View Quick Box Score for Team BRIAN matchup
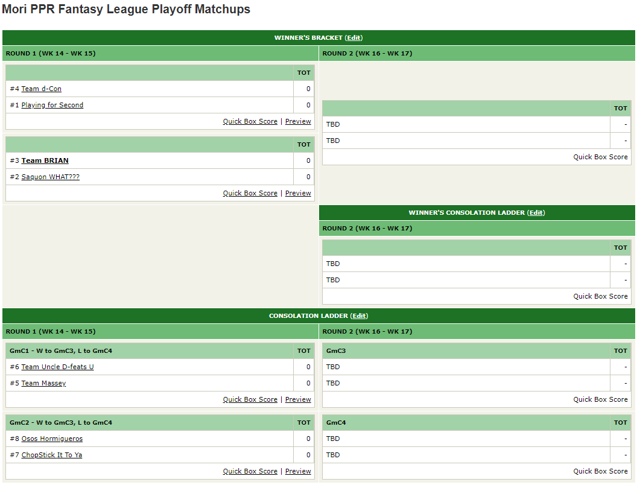This screenshot has width=637, height=485. point(250,194)
